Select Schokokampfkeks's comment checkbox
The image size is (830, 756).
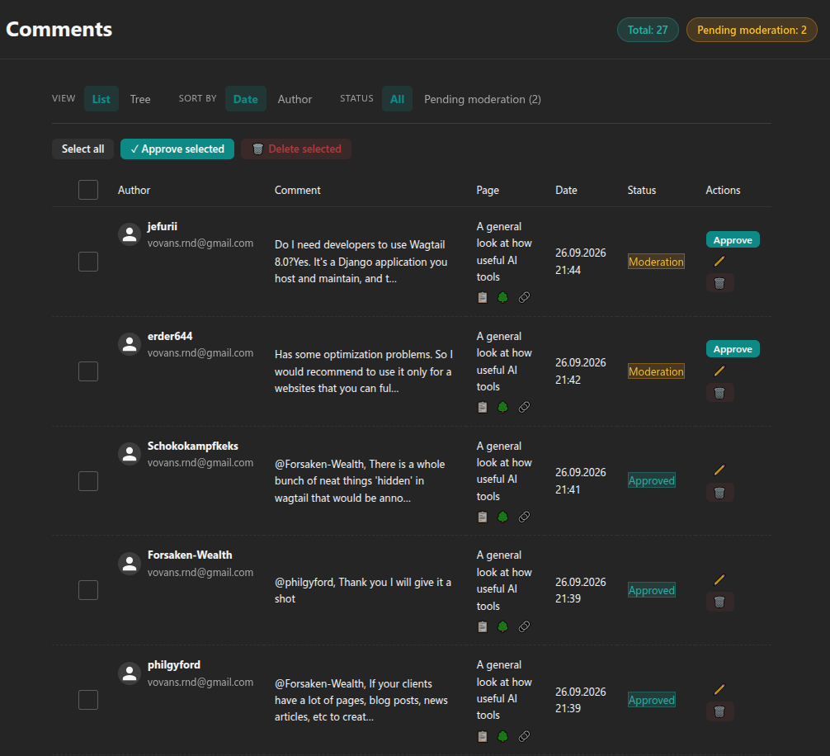tap(88, 480)
